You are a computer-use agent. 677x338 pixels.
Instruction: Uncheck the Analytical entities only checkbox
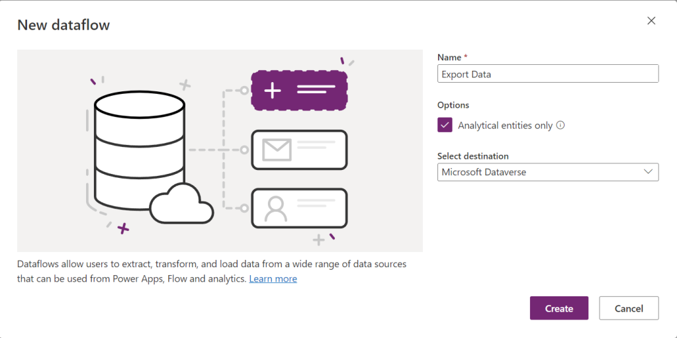pos(445,125)
